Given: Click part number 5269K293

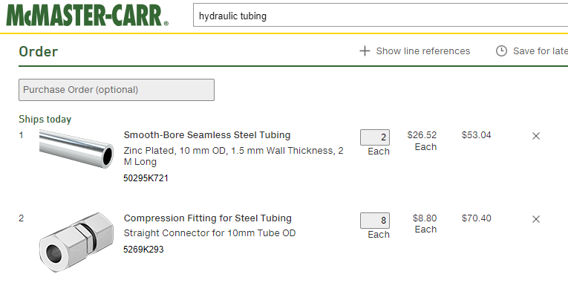Looking at the screenshot, I should coord(143,250).
